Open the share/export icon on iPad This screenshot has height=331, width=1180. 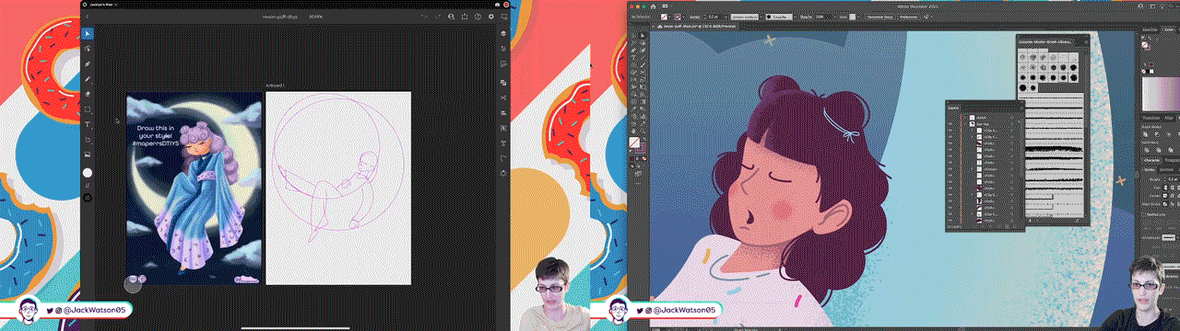[465, 17]
